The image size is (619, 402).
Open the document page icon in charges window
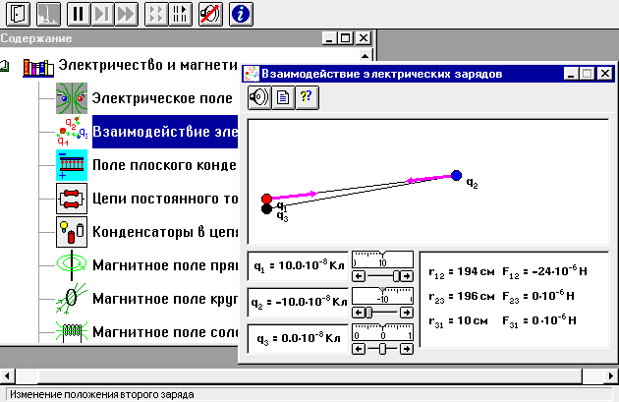(x=283, y=97)
